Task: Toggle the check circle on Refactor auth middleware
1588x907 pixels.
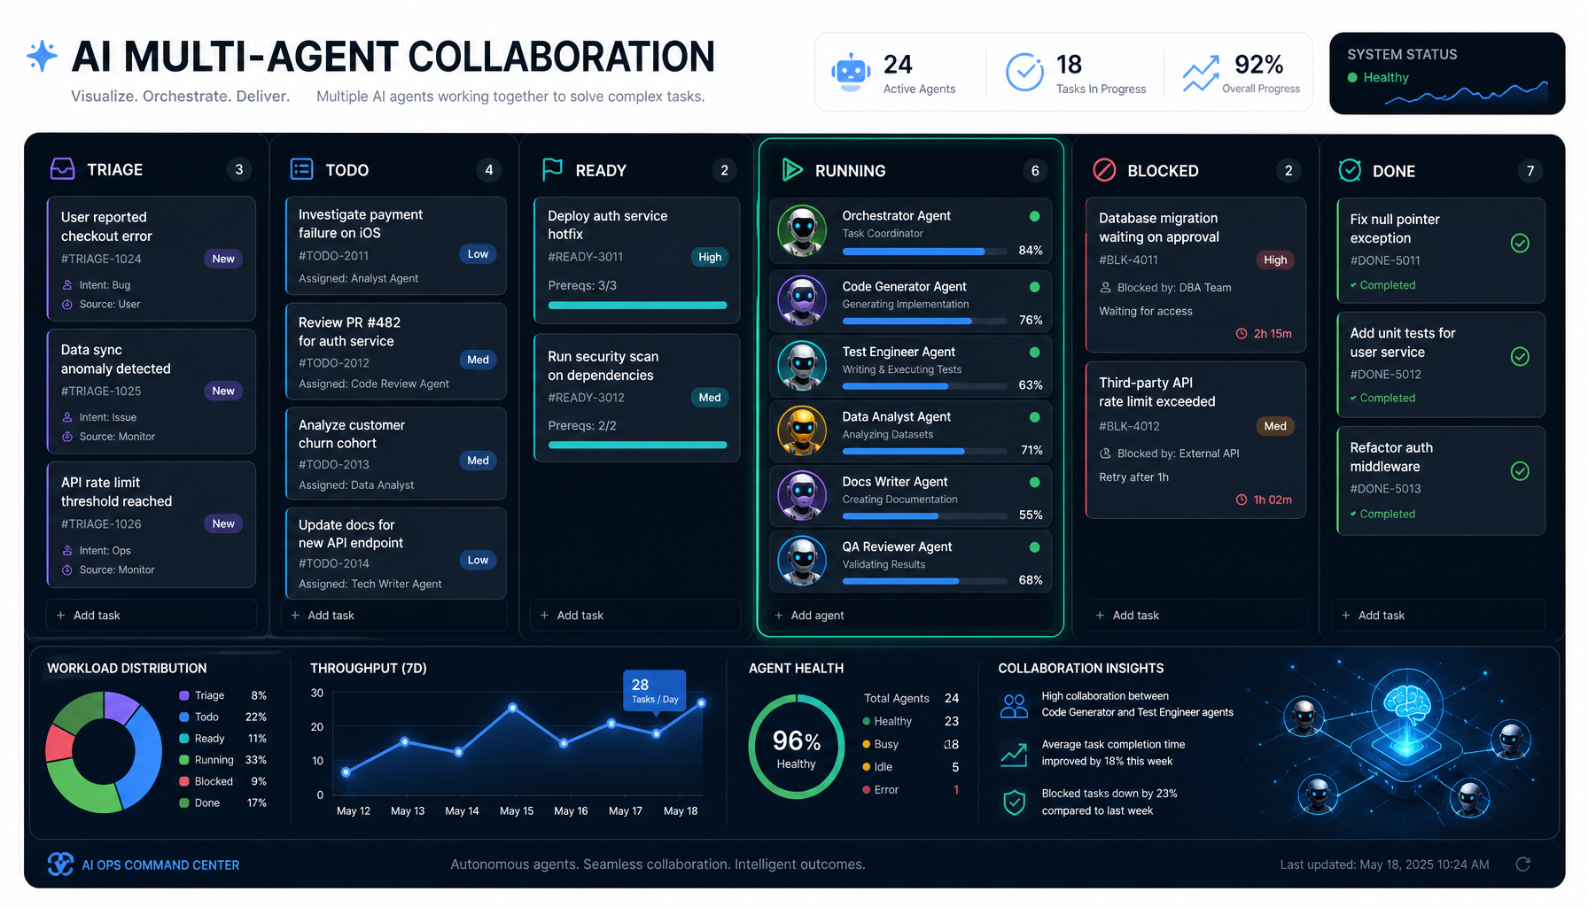Action: click(x=1520, y=471)
